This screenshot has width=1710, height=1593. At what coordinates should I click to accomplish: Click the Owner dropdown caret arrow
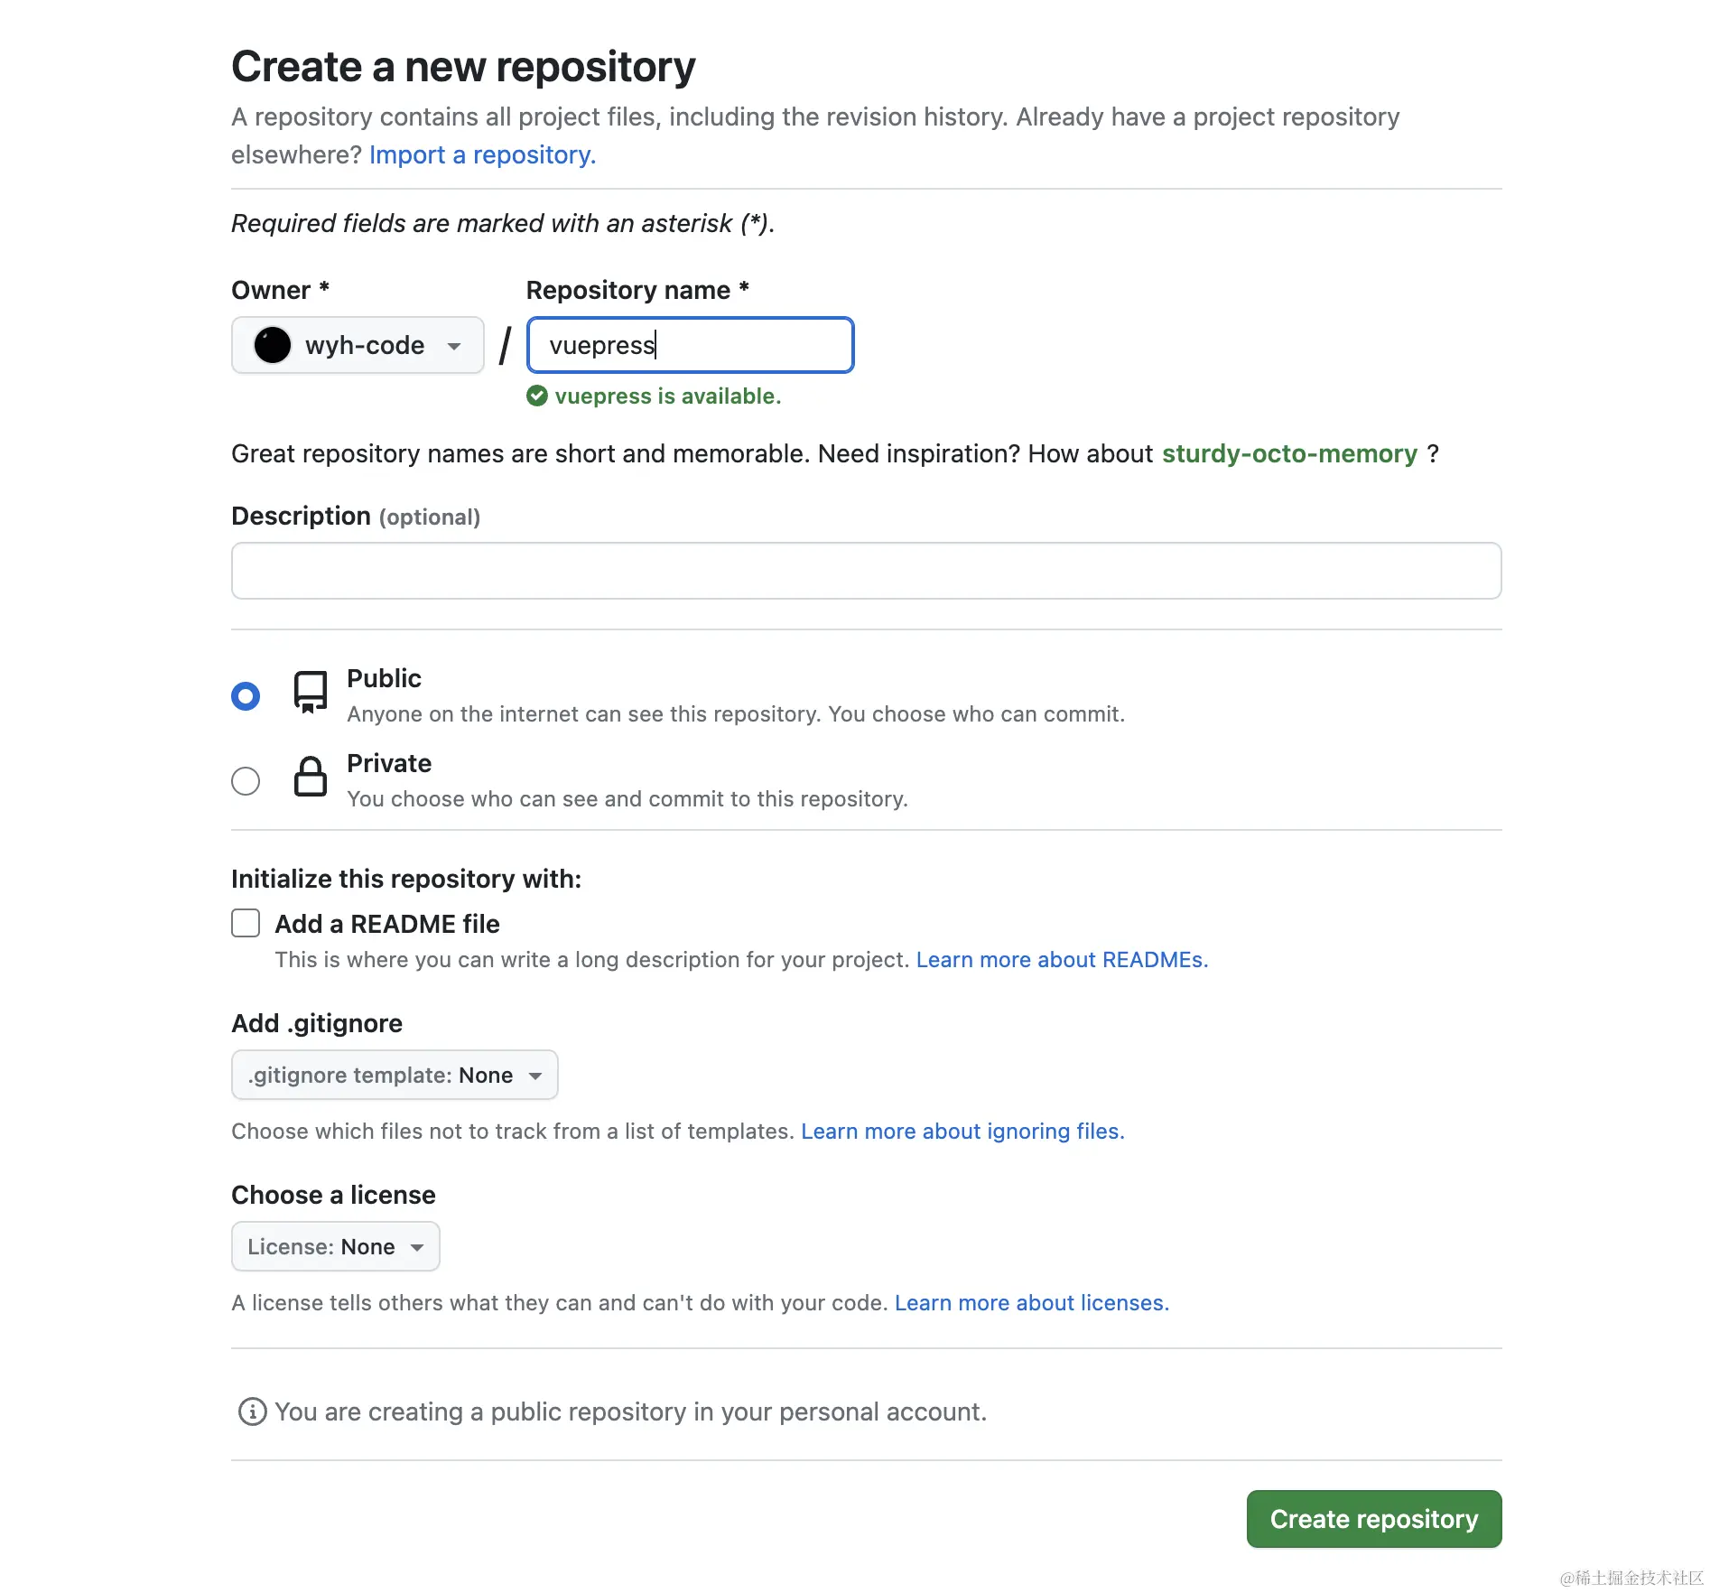click(454, 346)
